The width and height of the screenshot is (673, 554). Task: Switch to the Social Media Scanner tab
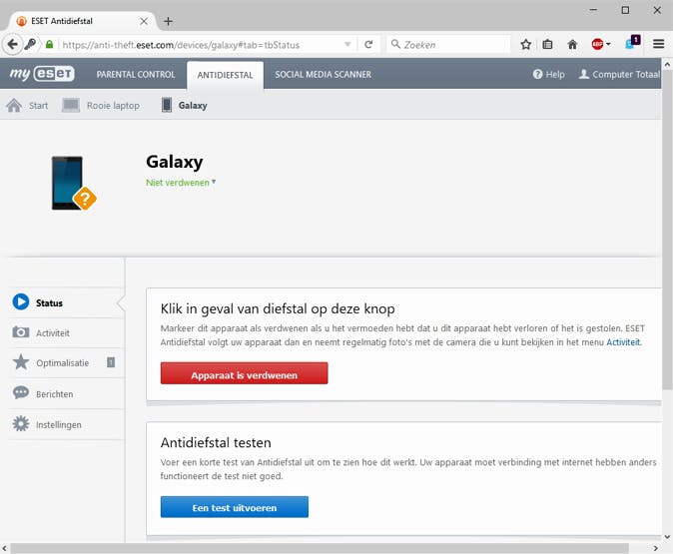tap(323, 75)
